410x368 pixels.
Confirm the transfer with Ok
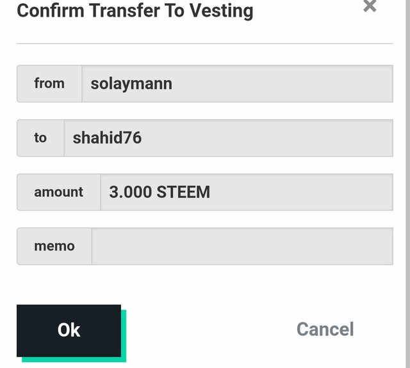click(x=69, y=330)
